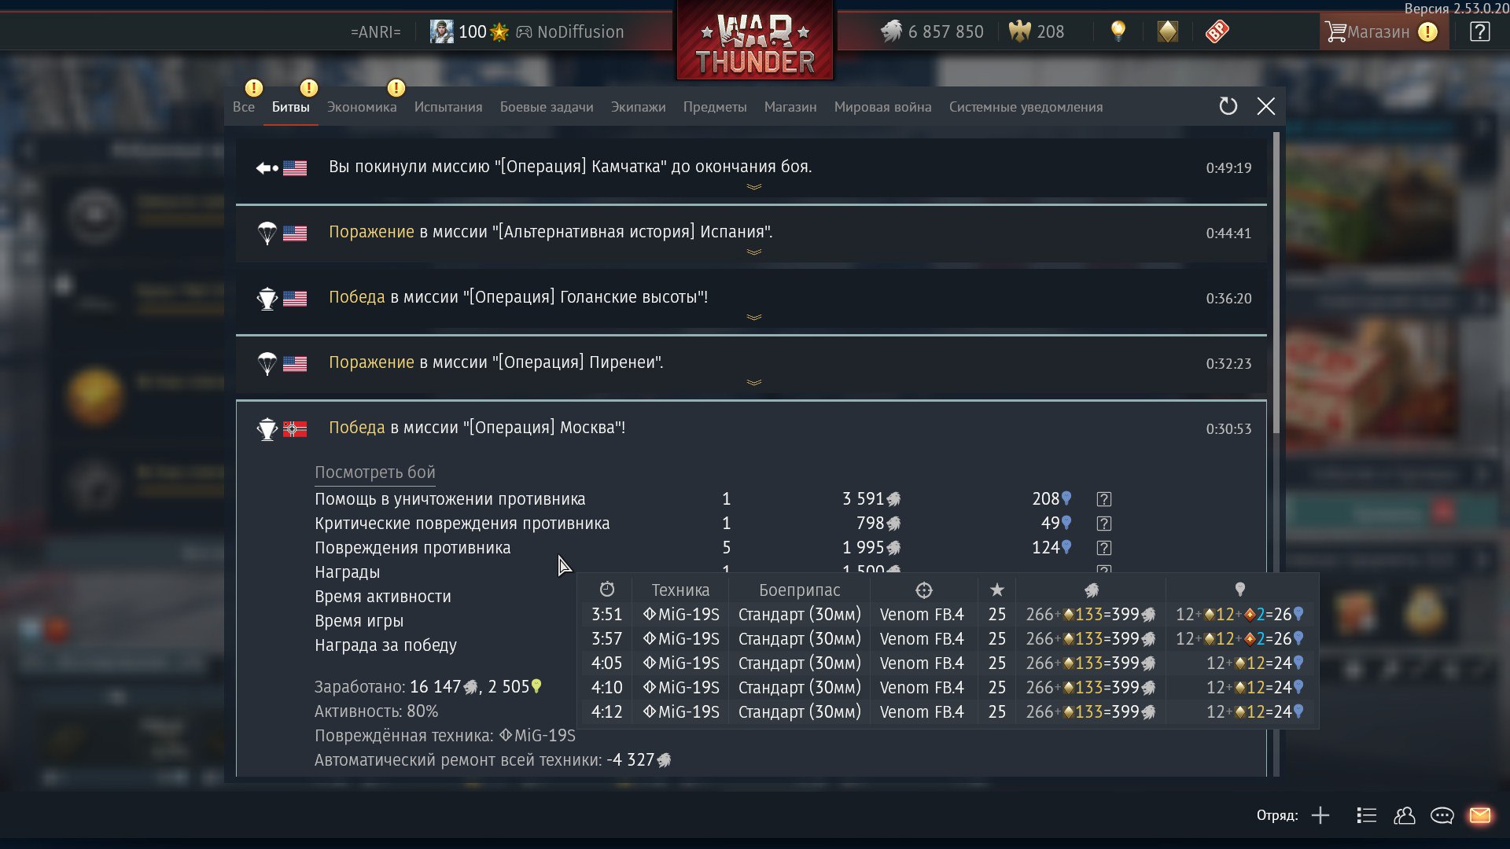Open the Battle Pass BP icon
This screenshot has height=849, width=1510.
1217,31
